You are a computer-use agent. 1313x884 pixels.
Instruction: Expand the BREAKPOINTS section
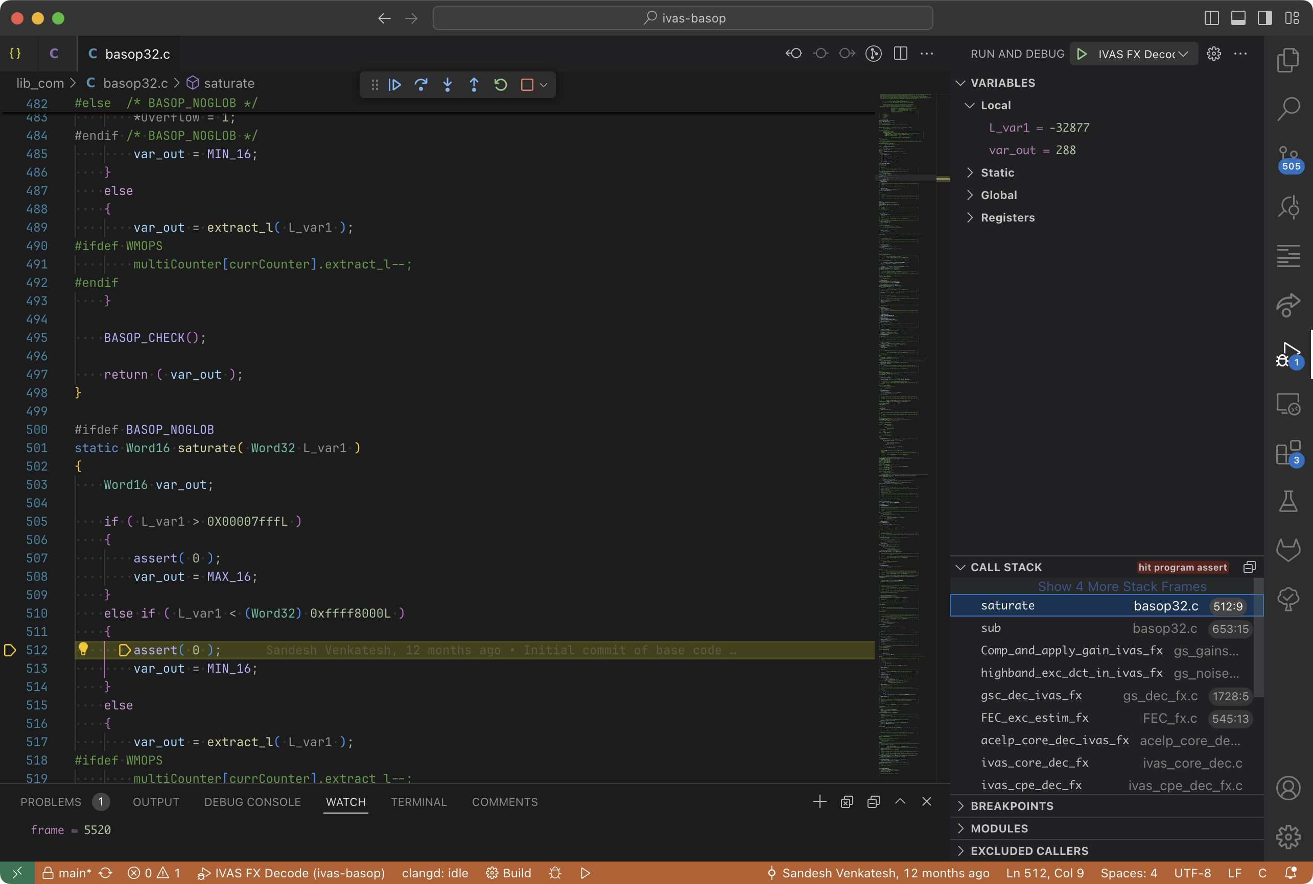(1011, 805)
